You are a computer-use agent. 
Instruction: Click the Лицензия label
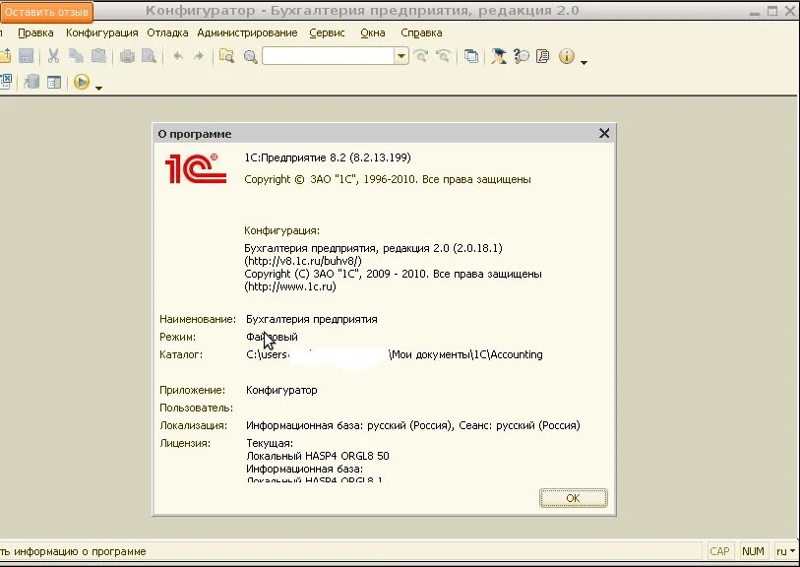[x=185, y=443]
